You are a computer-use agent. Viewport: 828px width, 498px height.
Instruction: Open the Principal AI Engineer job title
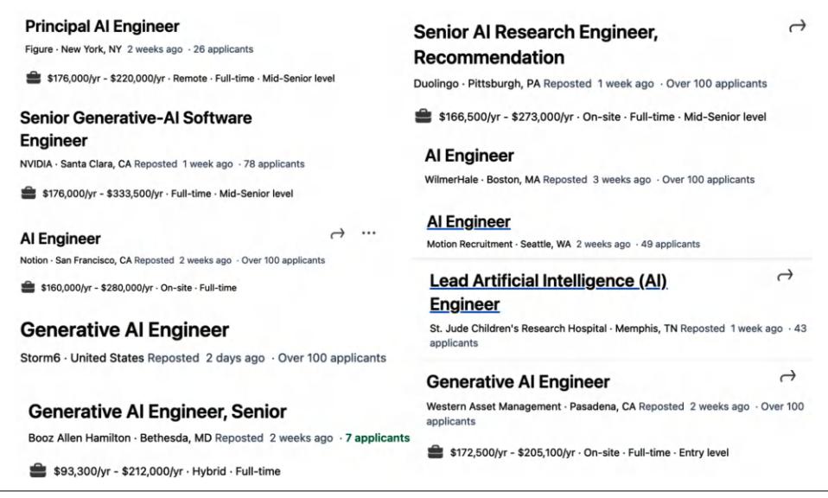click(x=102, y=27)
